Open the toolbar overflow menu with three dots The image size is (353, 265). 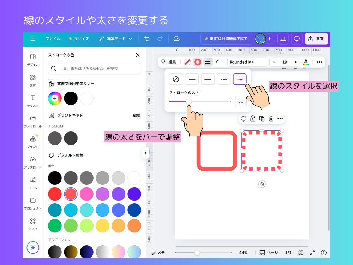[x=319, y=62]
